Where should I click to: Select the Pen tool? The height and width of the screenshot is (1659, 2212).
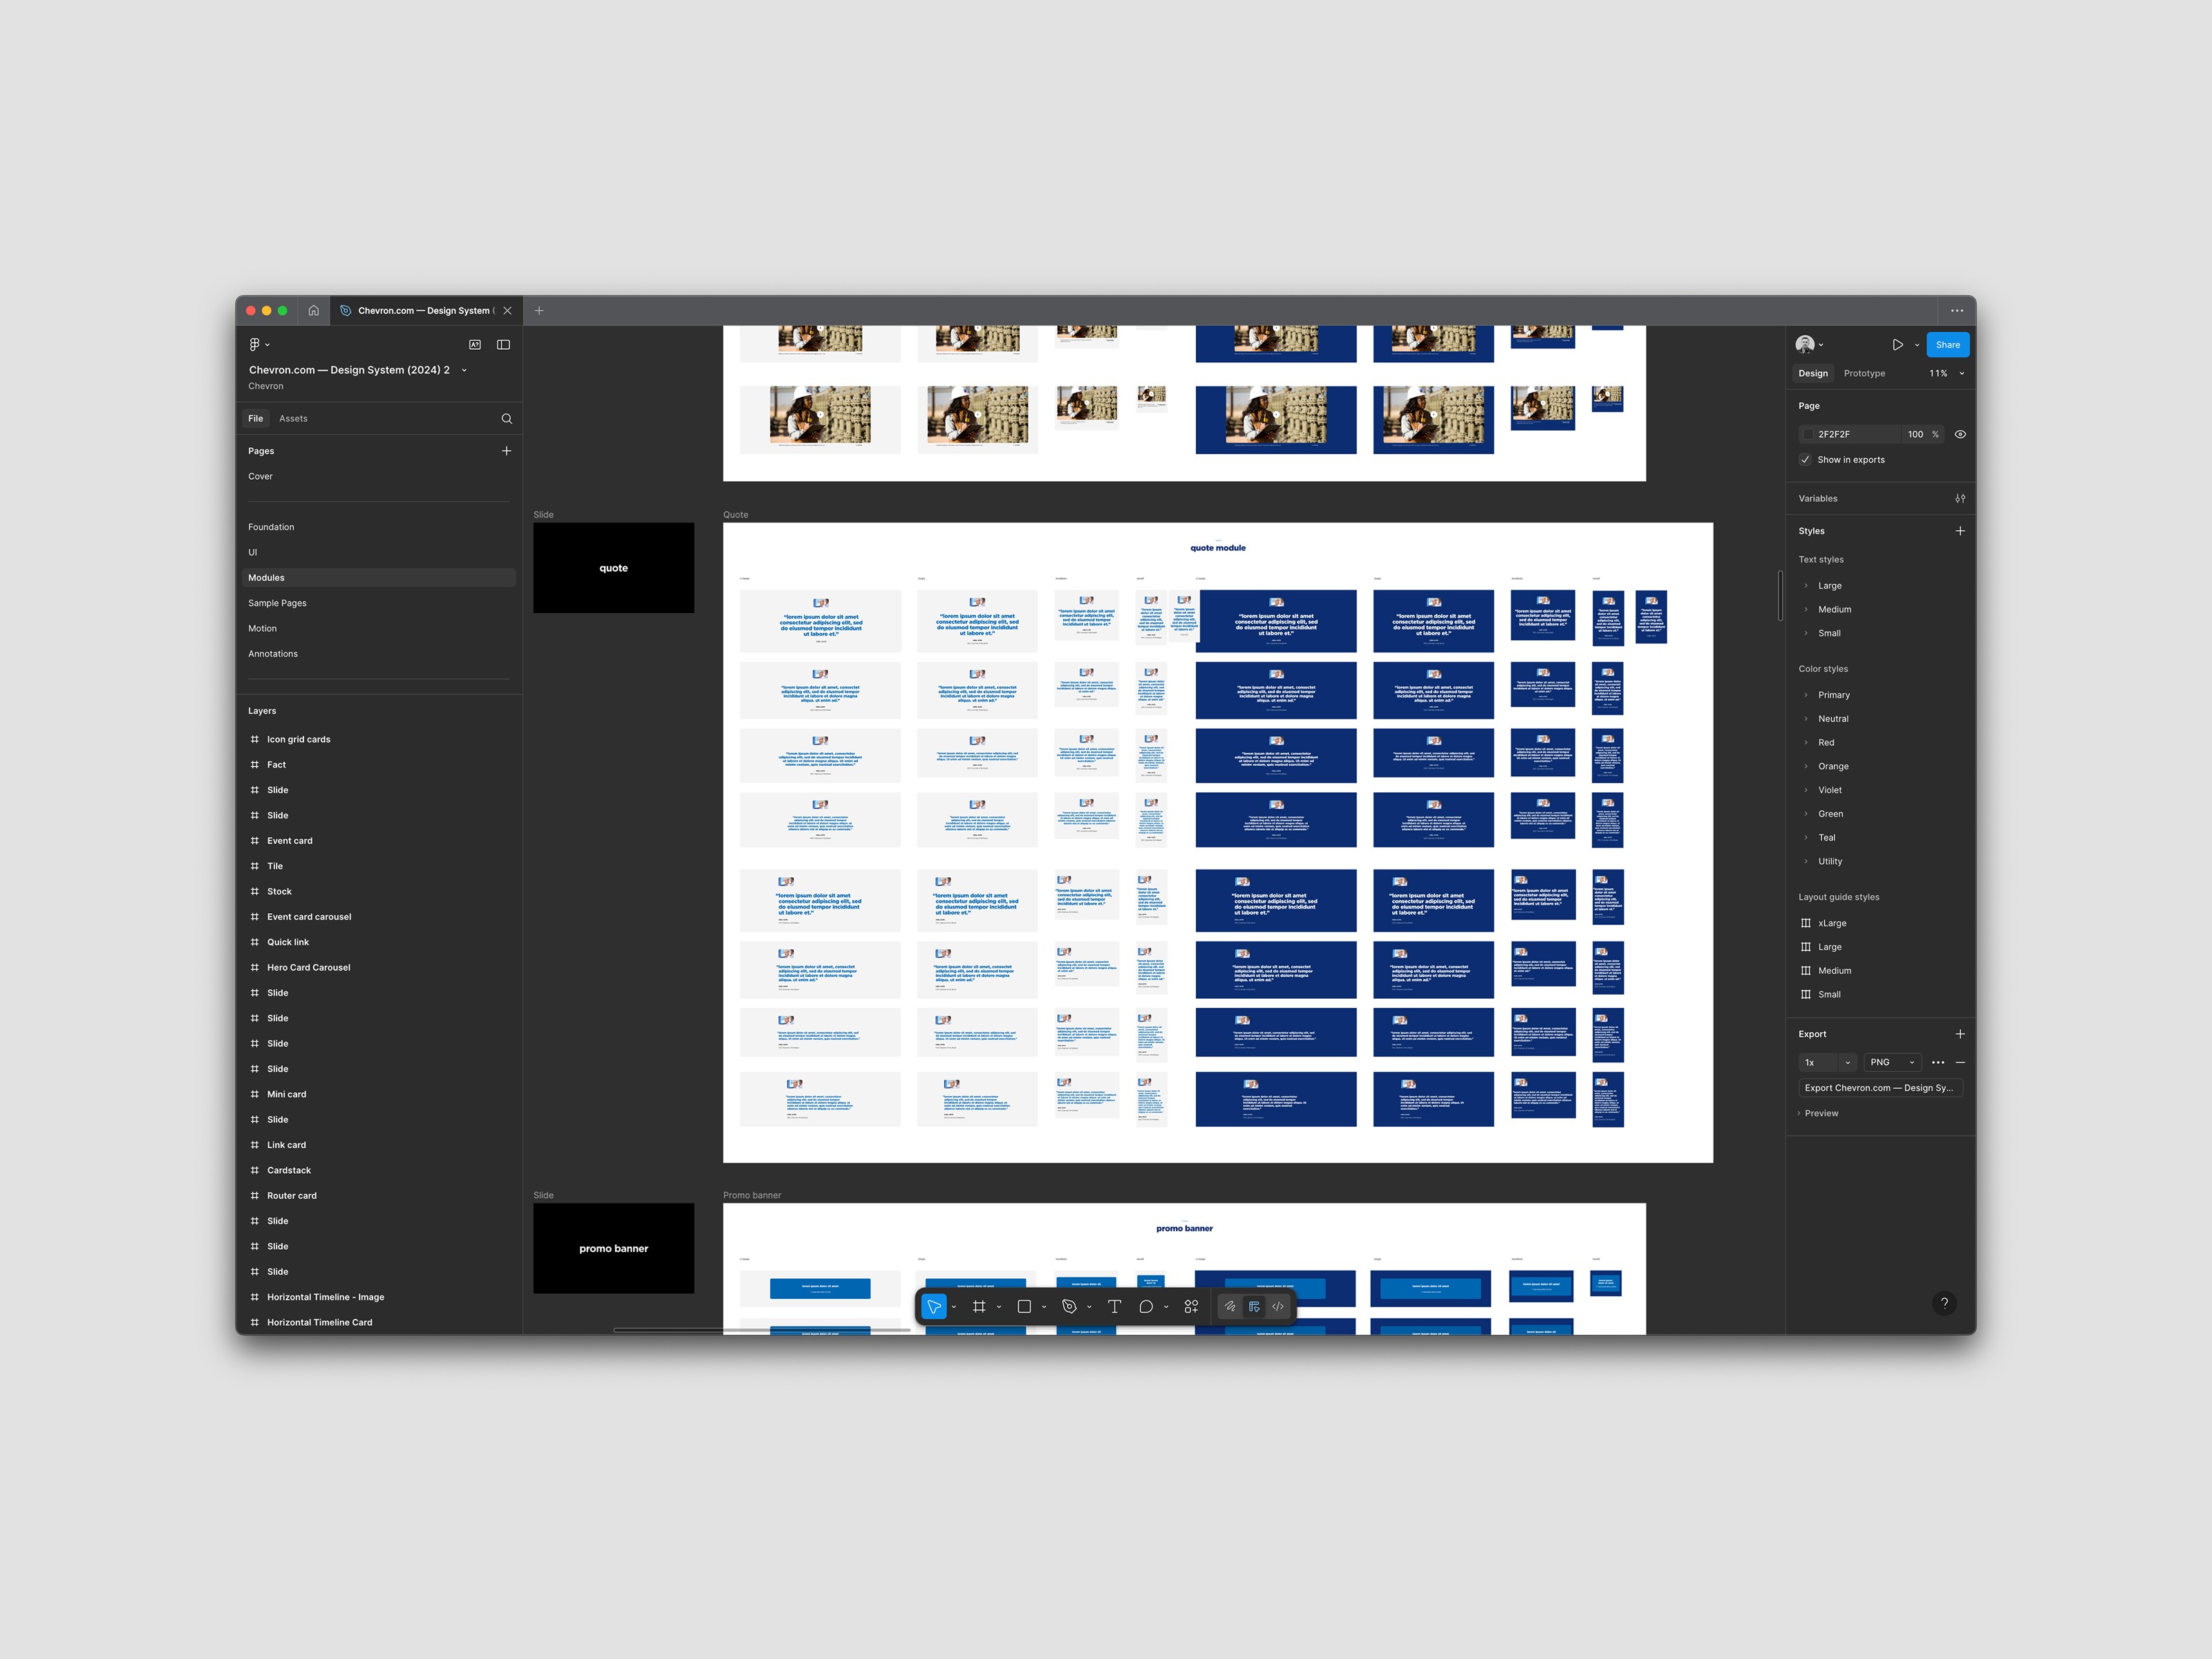1069,1306
